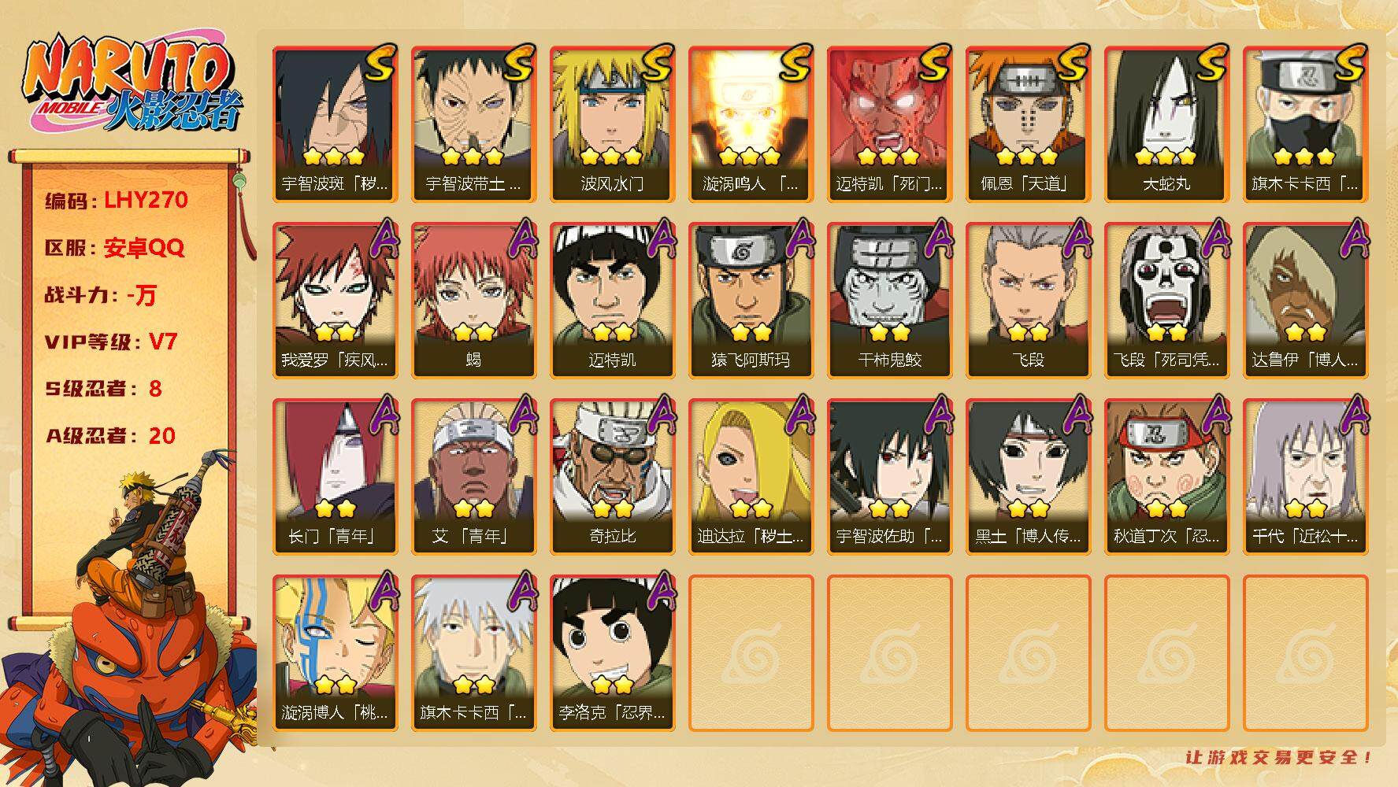Click the 长门「青年」 card
Screen dimensions: 1398x787
tap(335, 477)
